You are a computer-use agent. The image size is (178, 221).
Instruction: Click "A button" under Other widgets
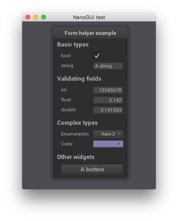click(x=92, y=169)
